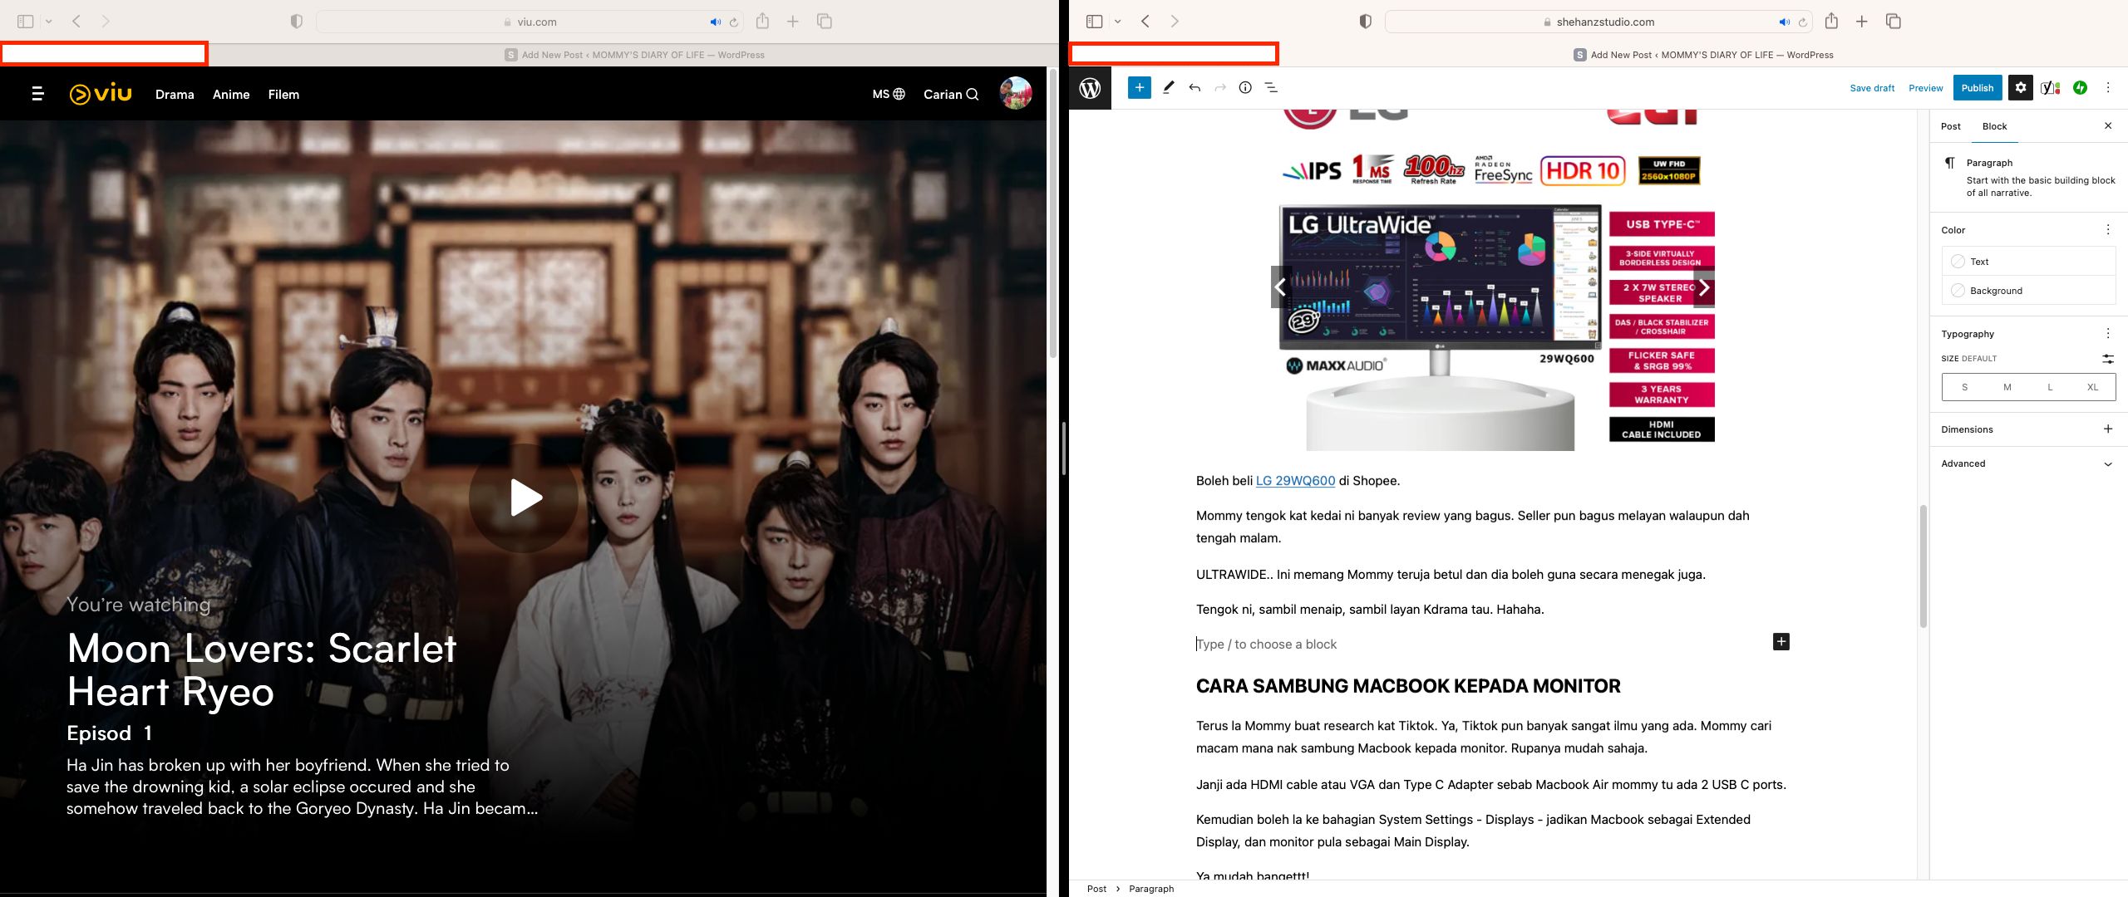Mute audio from viu.com address bar
Image resolution: width=2128 pixels, height=897 pixels.
coord(715,22)
